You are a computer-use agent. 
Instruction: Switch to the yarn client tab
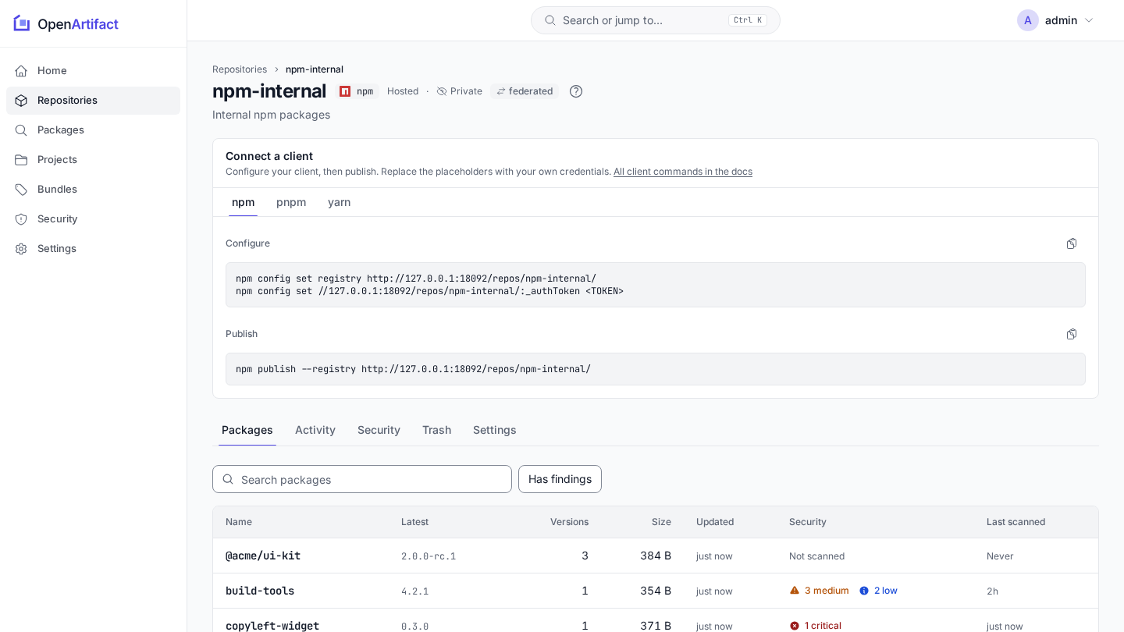[x=339, y=202]
